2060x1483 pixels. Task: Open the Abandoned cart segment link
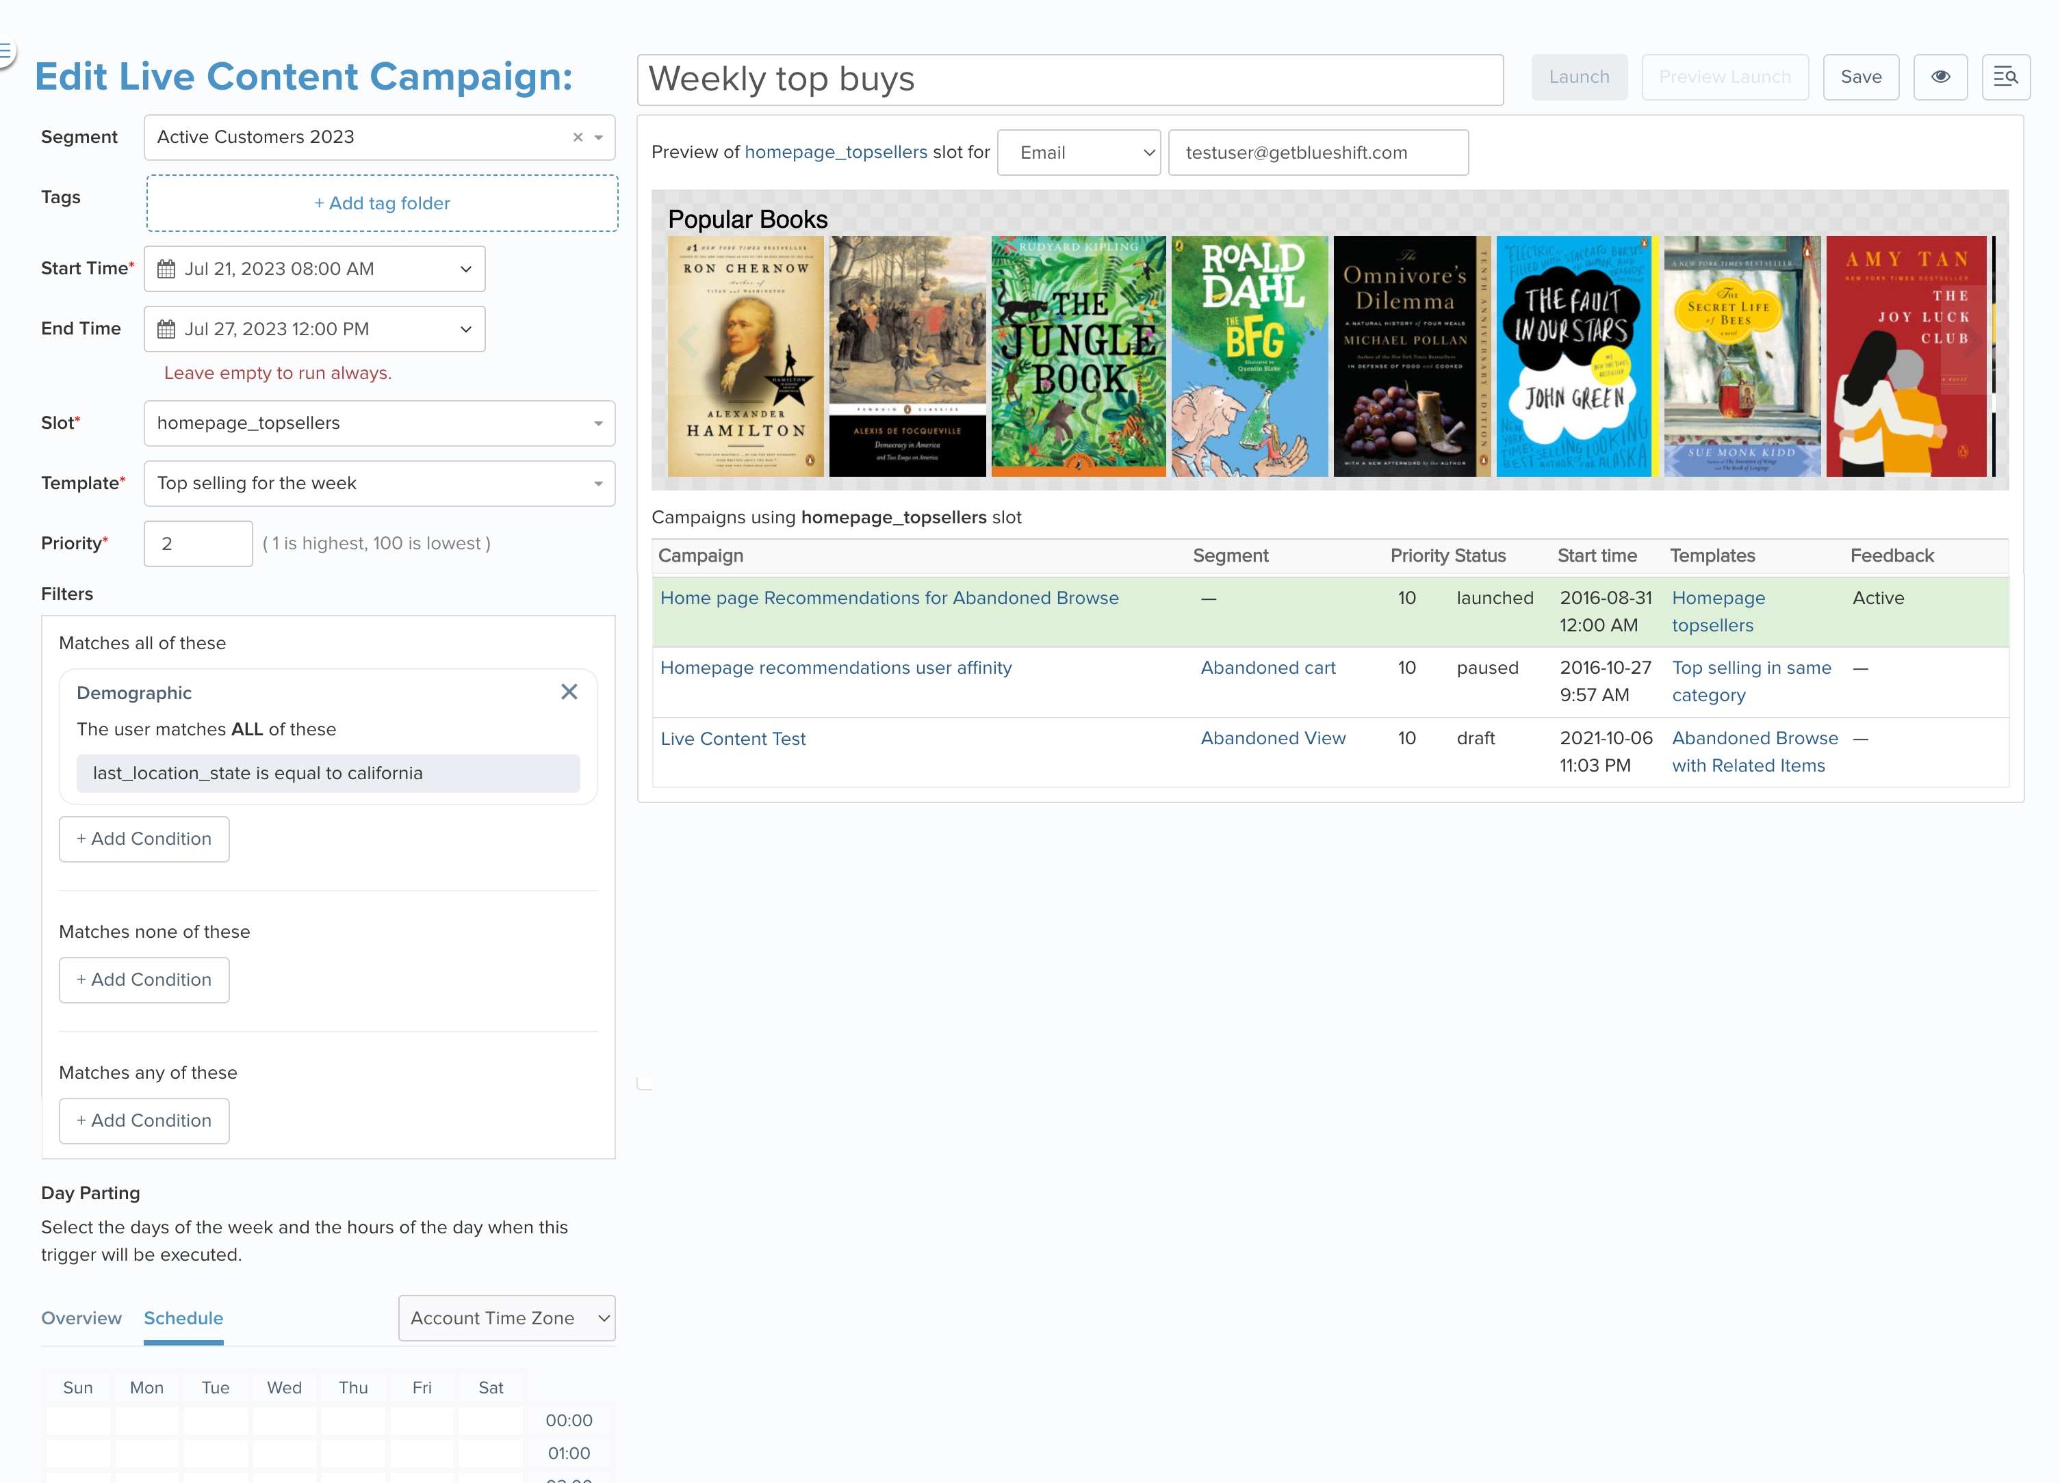pyautogui.click(x=1268, y=667)
